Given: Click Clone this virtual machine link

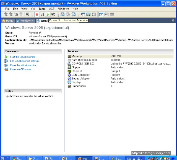Looking at the screenshot, I should tap(23, 65).
